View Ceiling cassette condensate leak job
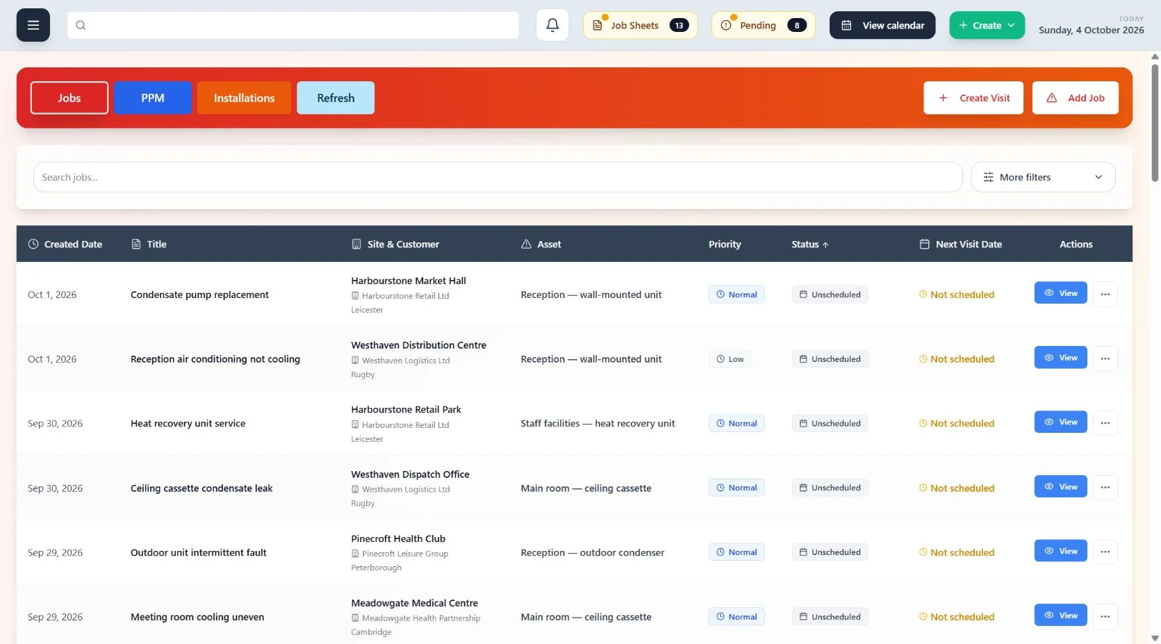Image resolution: width=1161 pixels, height=644 pixels. pos(1060,486)
